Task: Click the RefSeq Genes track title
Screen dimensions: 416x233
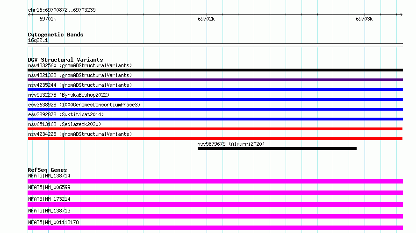Action: (47, 170)
